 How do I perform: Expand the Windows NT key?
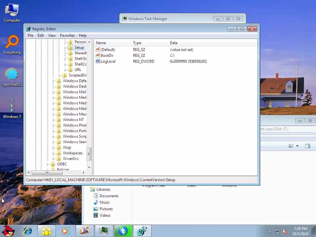coord(53,120)
